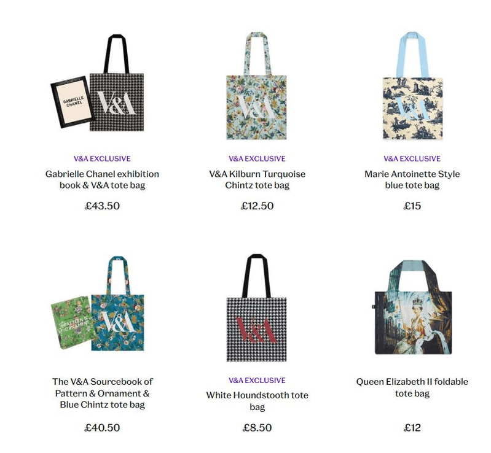
Task: Select V&A Kilburn Turquoise Chintz tote title
Action: [257, 180]
